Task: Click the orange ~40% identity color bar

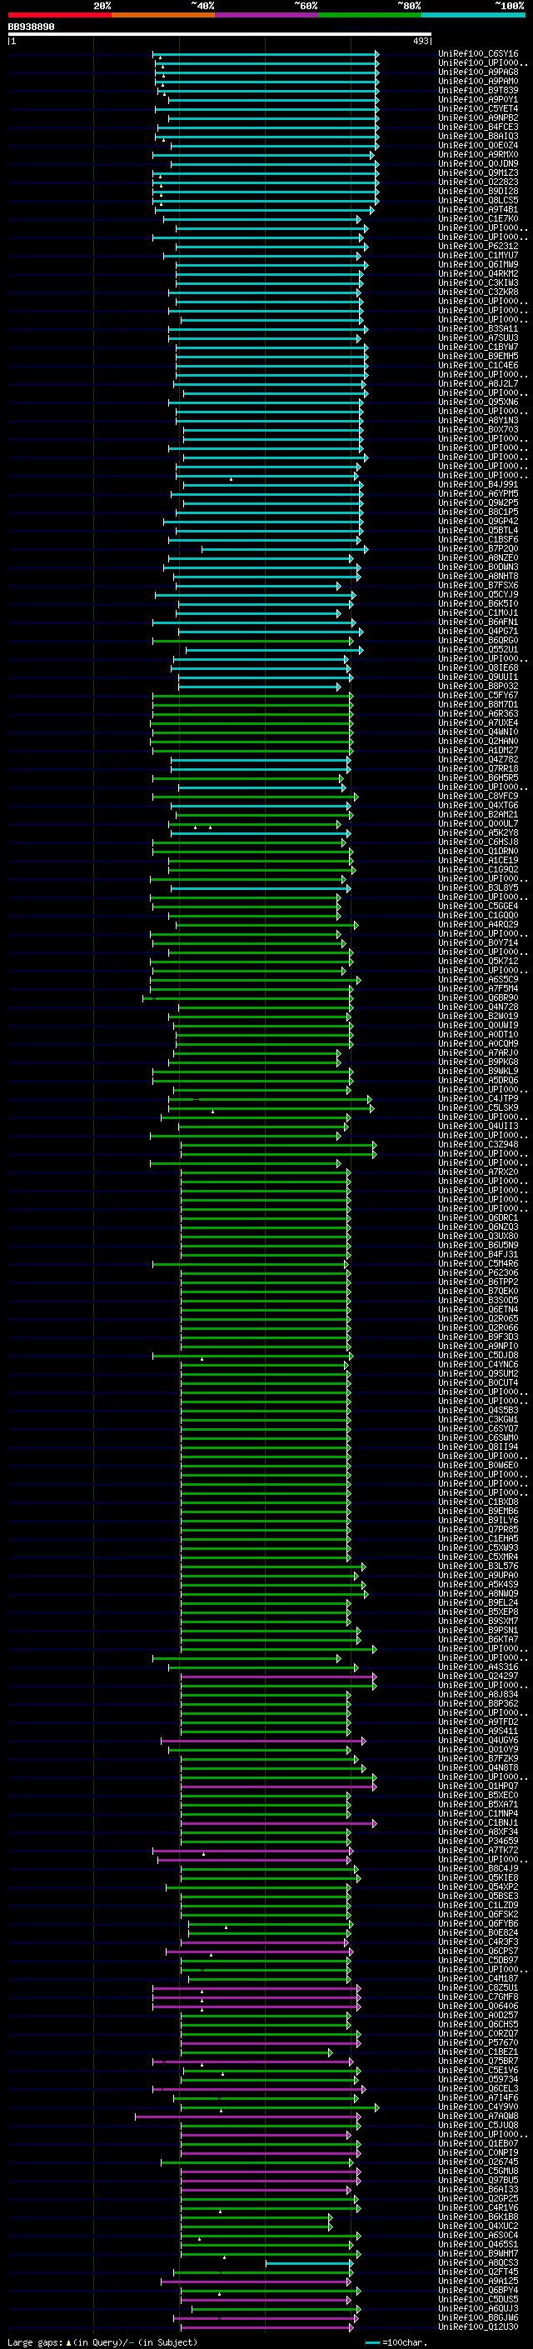Action: click(163, 16)
